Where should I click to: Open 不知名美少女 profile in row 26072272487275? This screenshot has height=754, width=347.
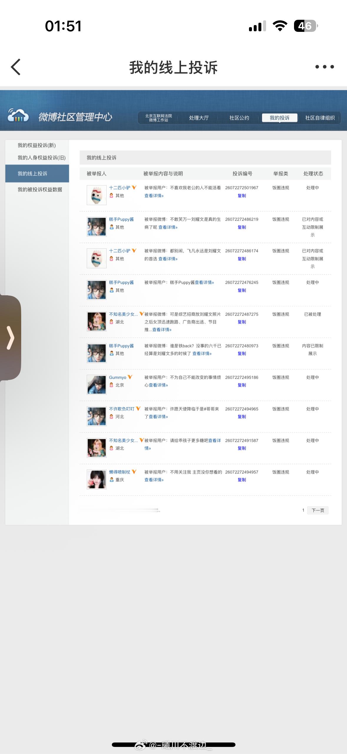click(123, 314)
